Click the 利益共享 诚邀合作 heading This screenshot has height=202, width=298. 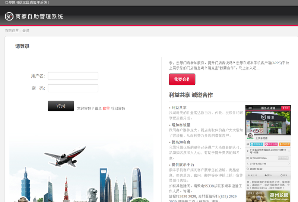191,95
